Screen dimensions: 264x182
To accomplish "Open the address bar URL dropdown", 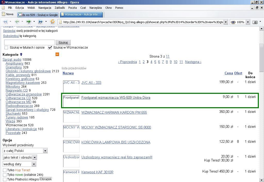I will click(x=226, y=22).
